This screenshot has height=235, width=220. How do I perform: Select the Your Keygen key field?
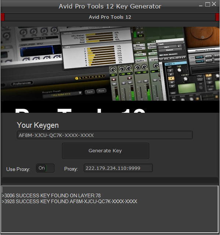[105, 135]
